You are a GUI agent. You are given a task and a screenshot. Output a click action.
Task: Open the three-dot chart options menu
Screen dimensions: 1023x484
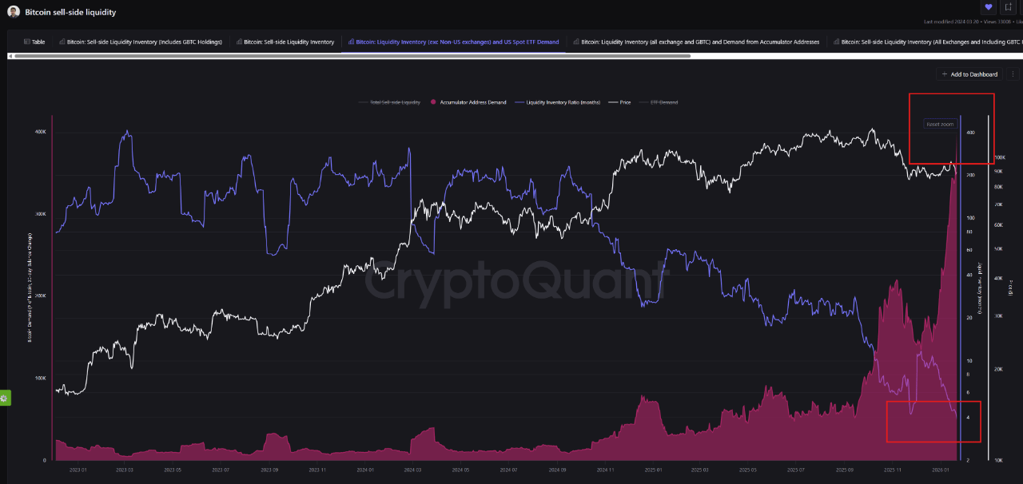point(1013,74)
